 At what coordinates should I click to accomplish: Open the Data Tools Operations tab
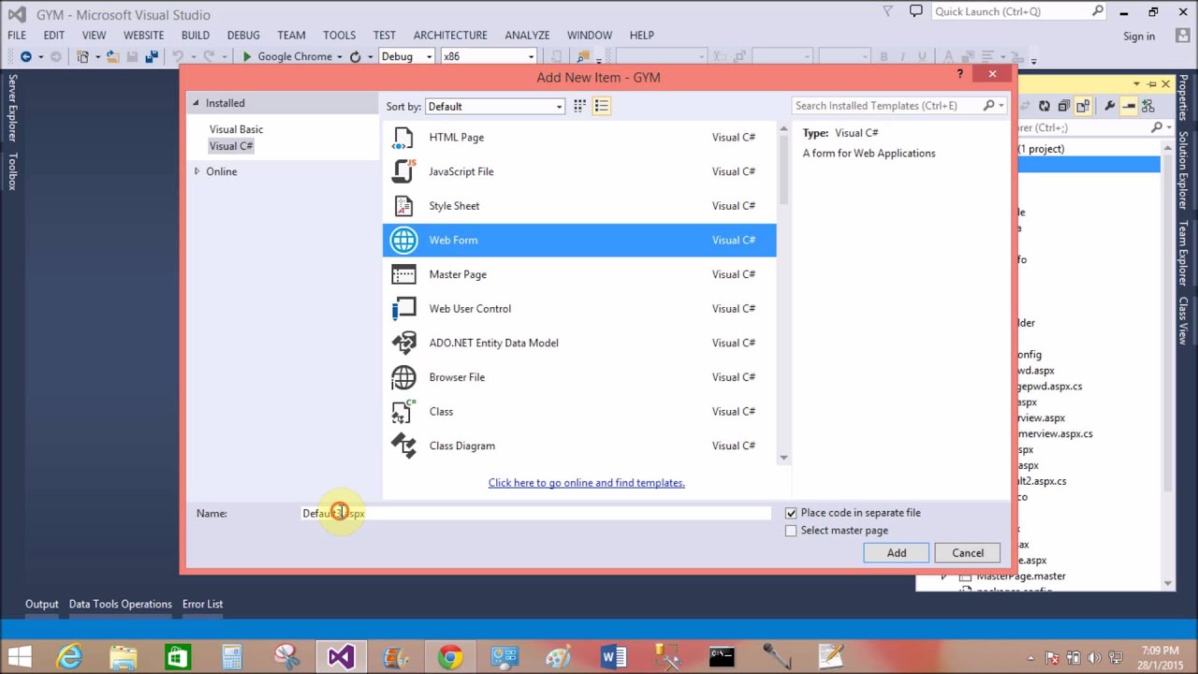coord(120,605)
